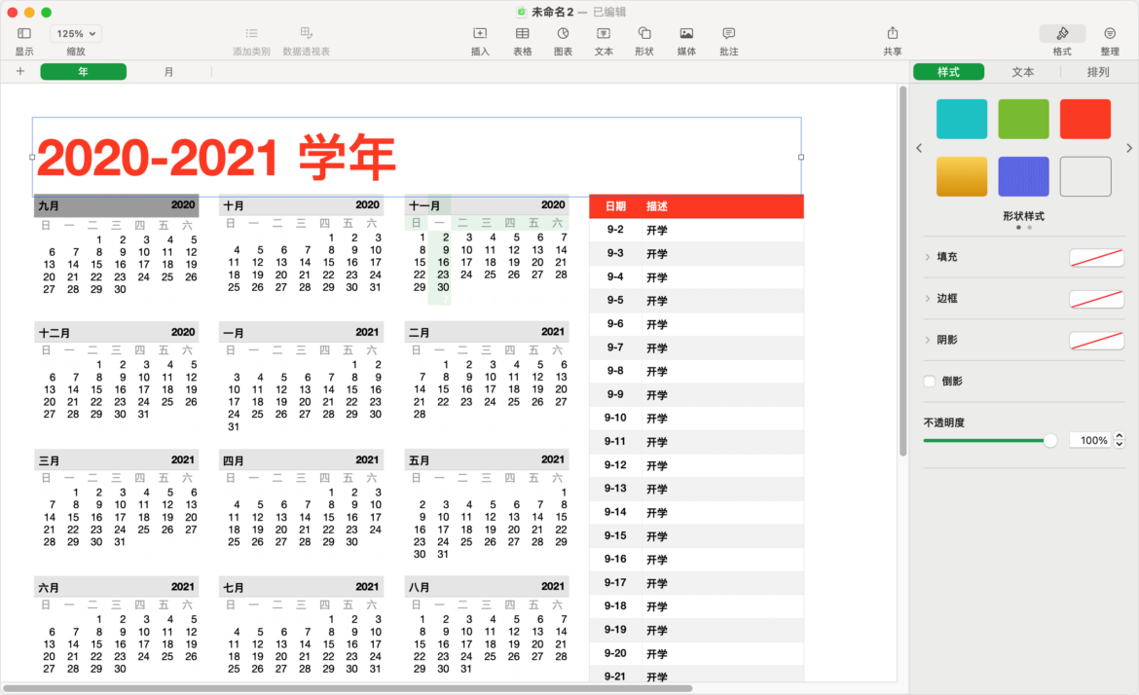Select the 9-20 date cell
This screenshot has height=695, width=1139.
[615, 653]
